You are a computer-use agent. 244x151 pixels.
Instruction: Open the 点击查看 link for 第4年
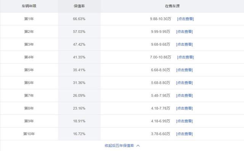coord(185,57)
